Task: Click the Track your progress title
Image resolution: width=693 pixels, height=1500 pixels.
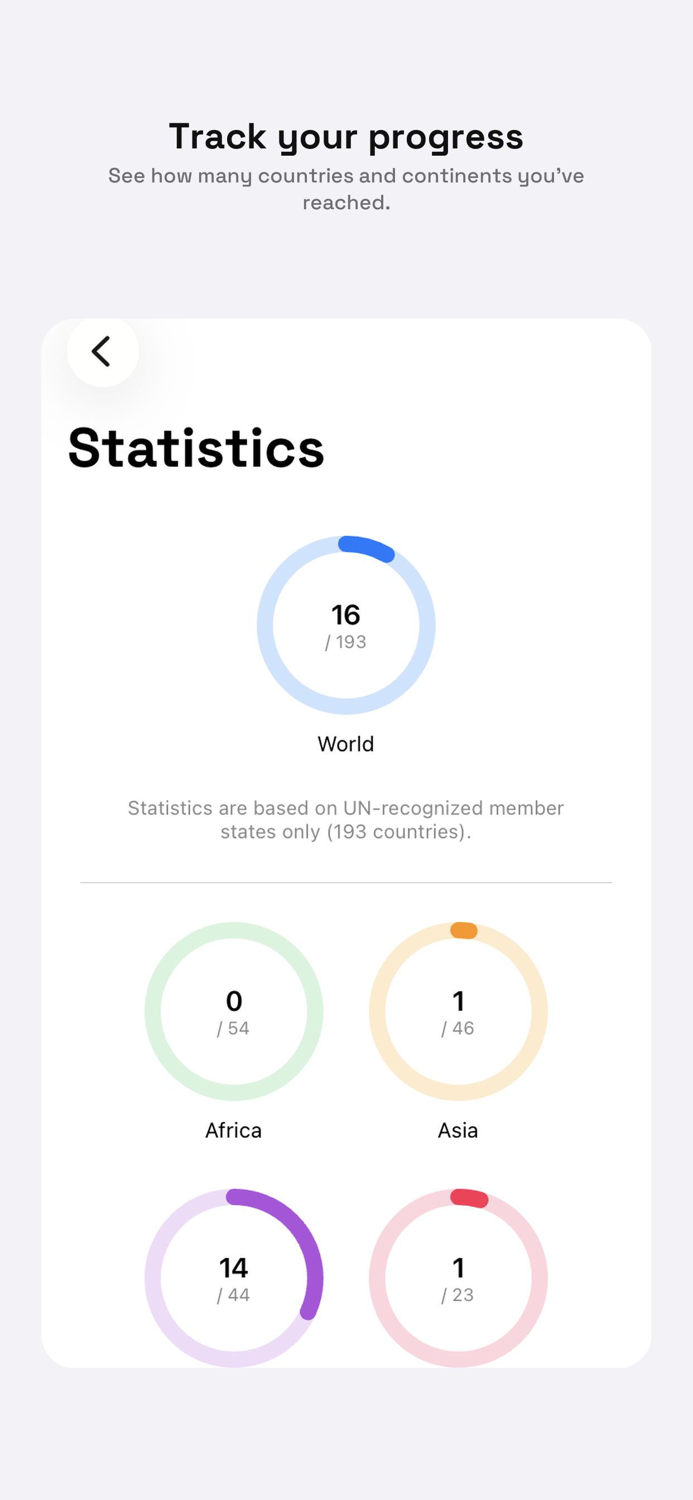Action: (x=346, y=136)
